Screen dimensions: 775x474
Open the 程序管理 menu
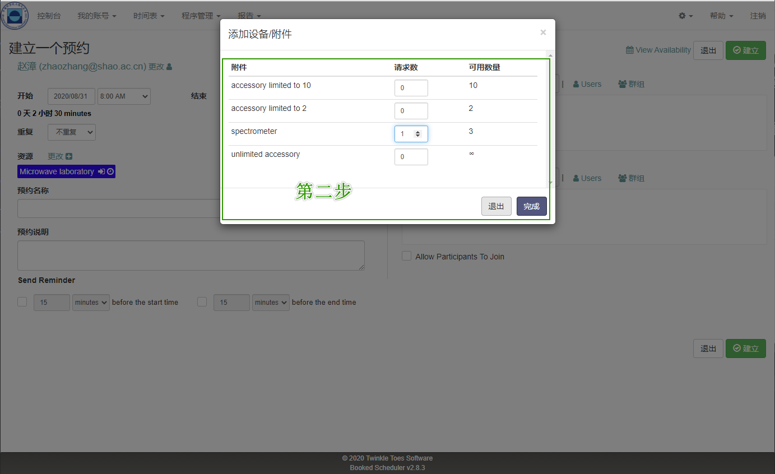pos(201,16)
